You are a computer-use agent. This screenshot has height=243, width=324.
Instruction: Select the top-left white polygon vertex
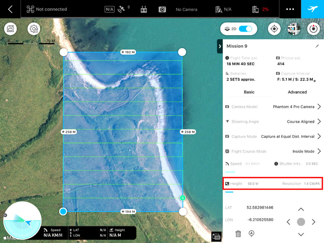tap(63, 52)
